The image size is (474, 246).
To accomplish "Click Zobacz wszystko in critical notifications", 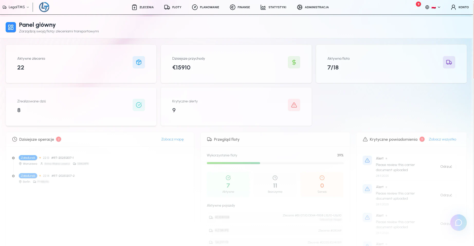I will tap(442, 139).
